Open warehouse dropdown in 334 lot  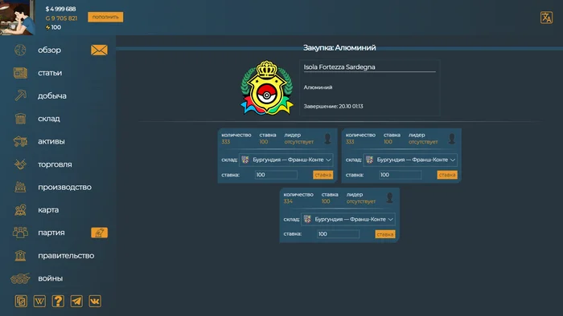click(348, 219)
